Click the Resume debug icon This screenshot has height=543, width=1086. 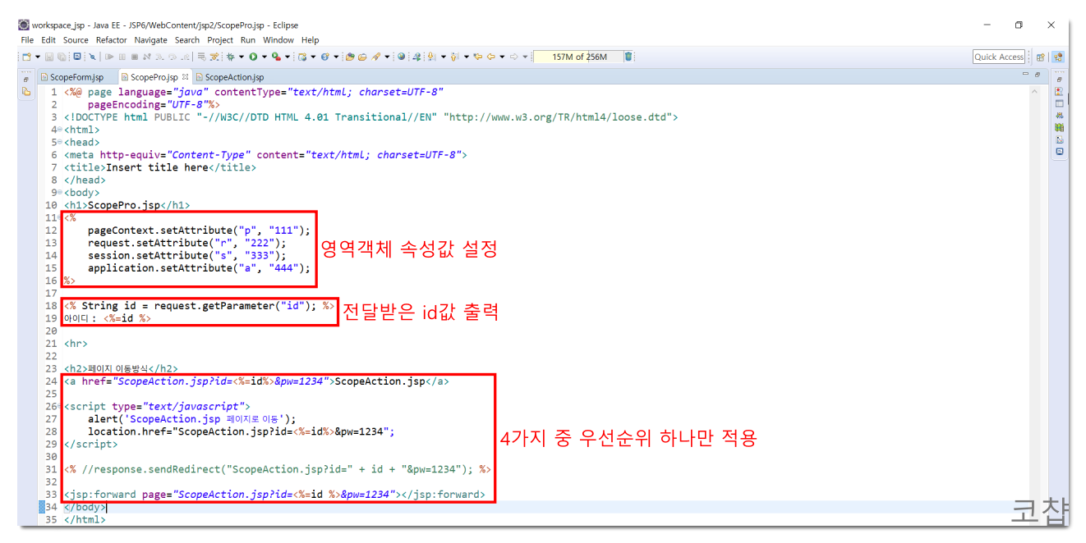(109, 57)
